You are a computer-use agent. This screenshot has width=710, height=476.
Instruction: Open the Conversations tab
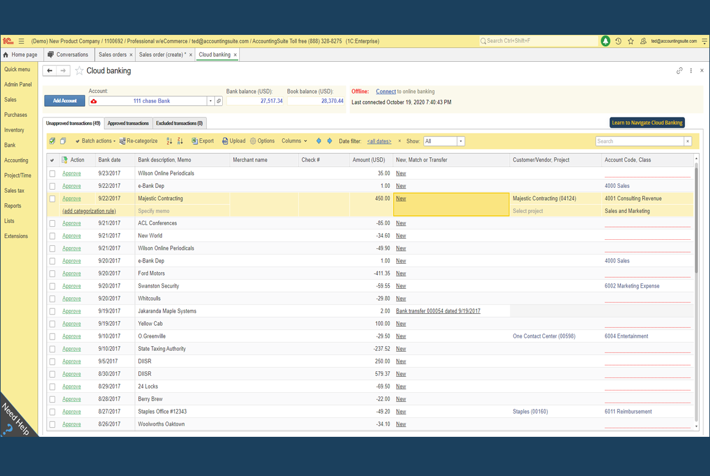coord(69,54)
